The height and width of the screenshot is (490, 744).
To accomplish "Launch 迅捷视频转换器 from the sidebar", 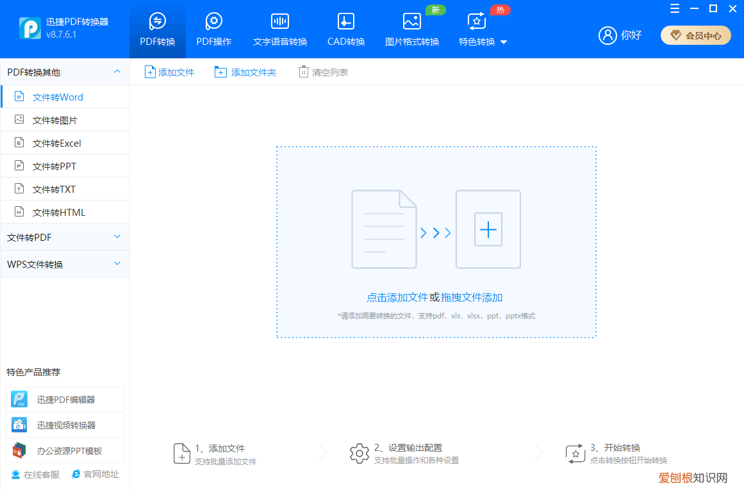I will point(64,424).
